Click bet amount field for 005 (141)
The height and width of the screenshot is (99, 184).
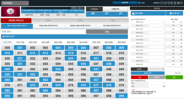coord(157,22)
